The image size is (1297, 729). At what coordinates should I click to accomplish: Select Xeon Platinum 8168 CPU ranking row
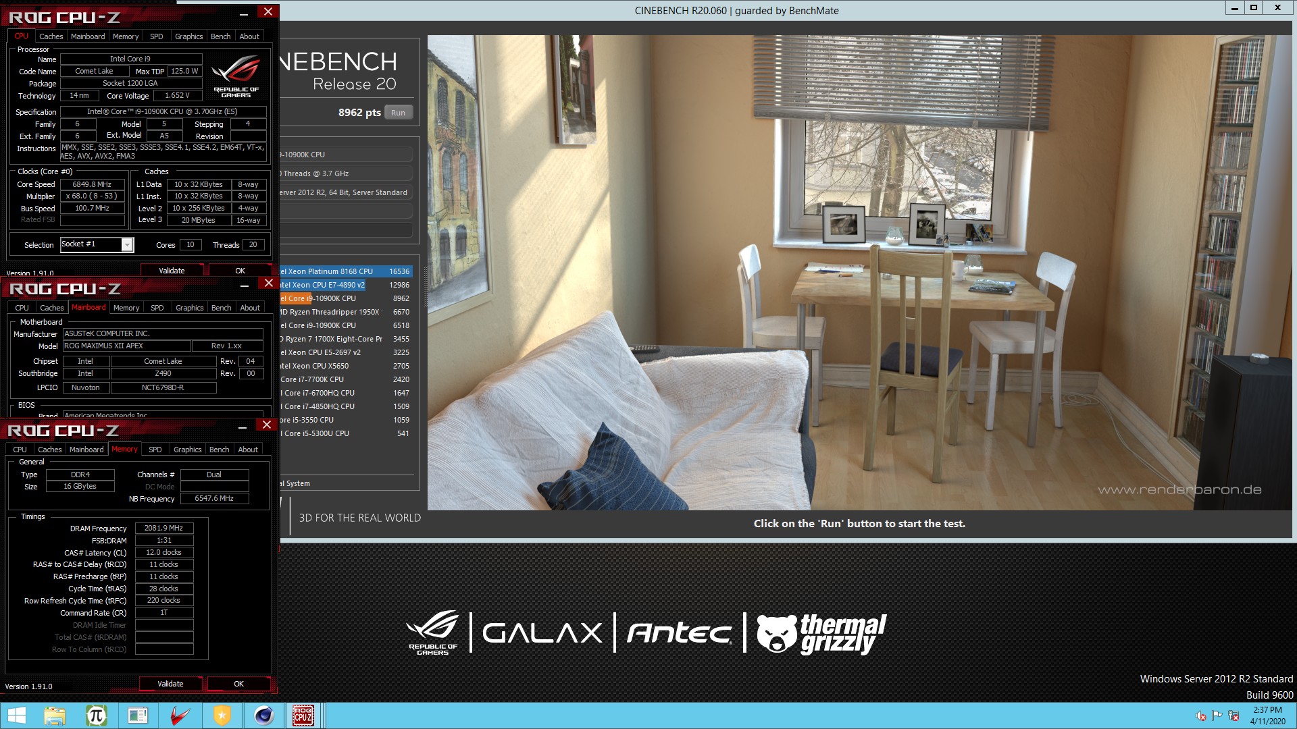(346, 271)
